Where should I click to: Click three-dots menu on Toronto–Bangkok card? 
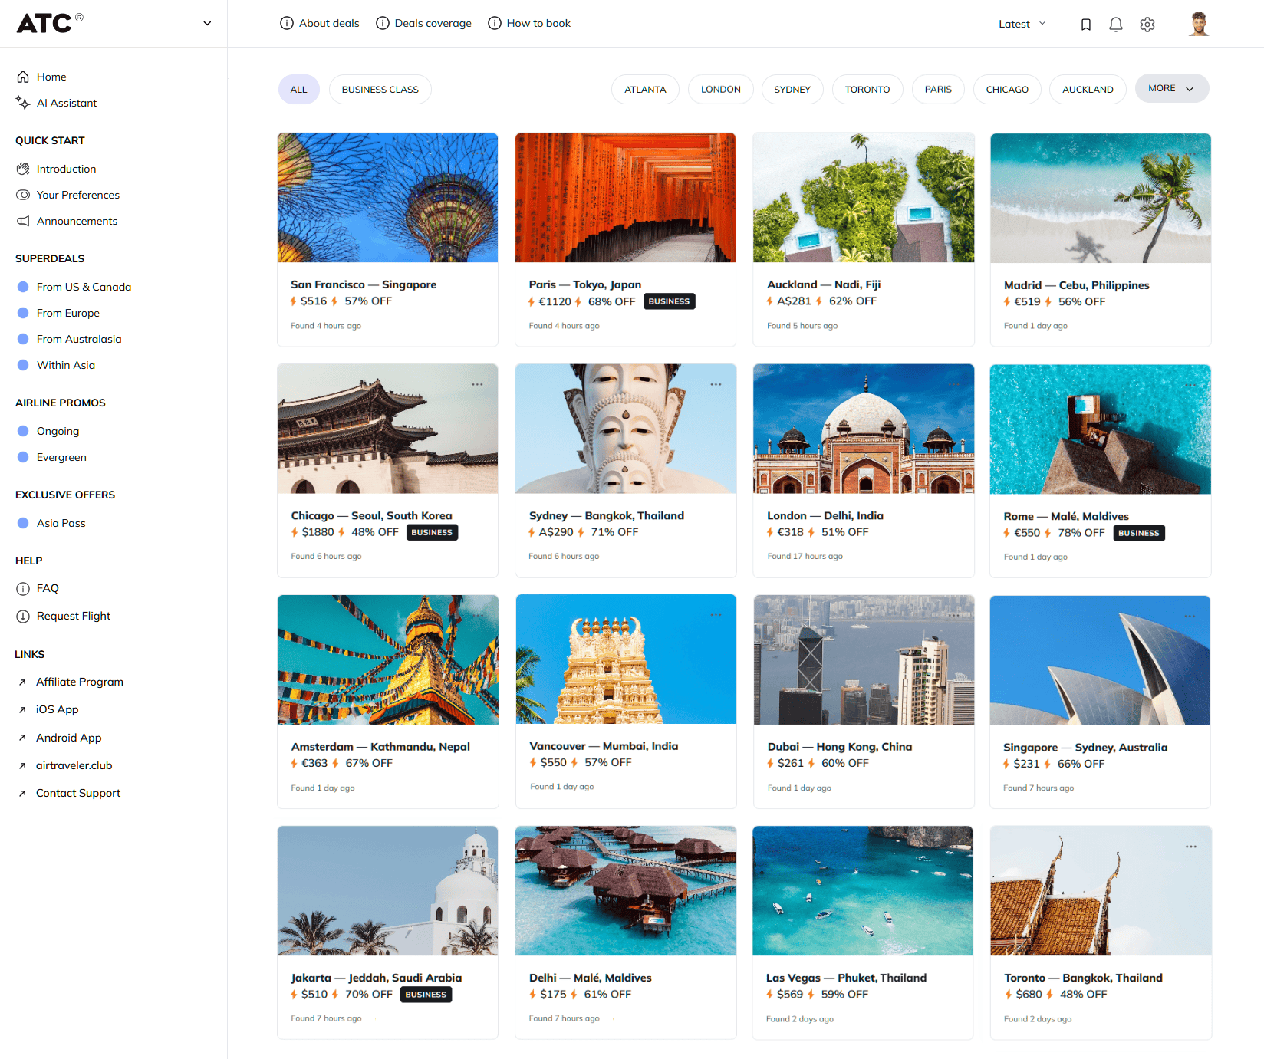click(1190, 847)
